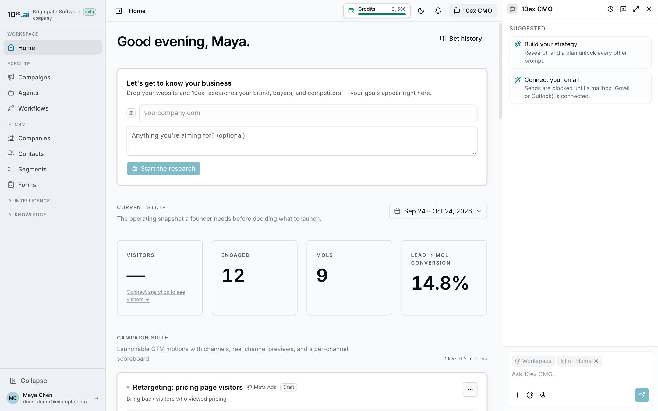Switch to dark mode with moon icon

421,11
